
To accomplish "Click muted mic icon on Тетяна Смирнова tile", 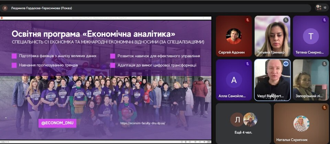I will coord(324,20).
